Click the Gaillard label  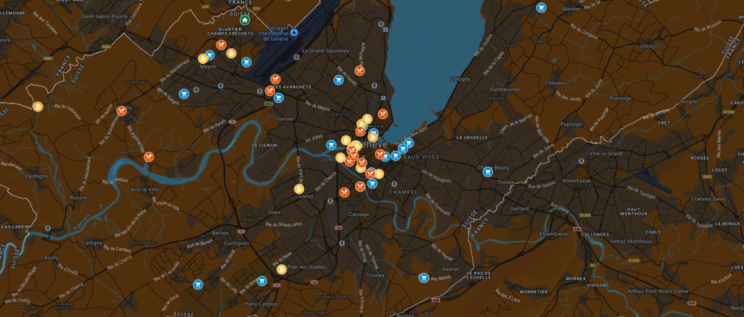pyautogui.click(x=518, y=209)
